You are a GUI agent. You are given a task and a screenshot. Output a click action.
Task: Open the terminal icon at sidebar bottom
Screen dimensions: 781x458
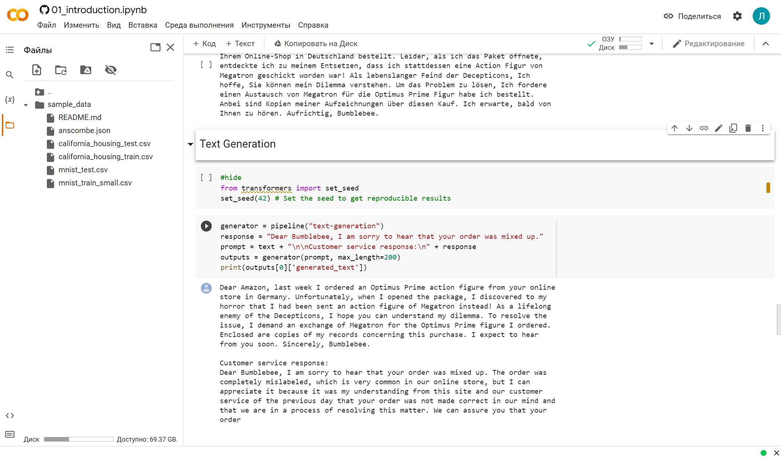[10, 434]
